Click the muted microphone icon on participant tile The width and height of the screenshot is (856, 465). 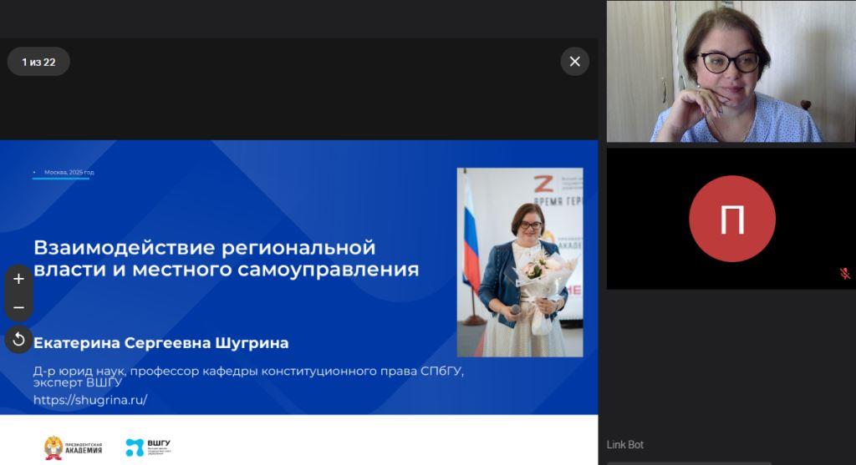[x=844, y=273]
